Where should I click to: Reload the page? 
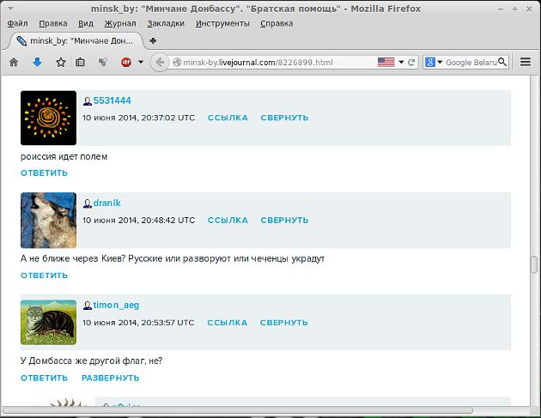(x=411, y=62)
